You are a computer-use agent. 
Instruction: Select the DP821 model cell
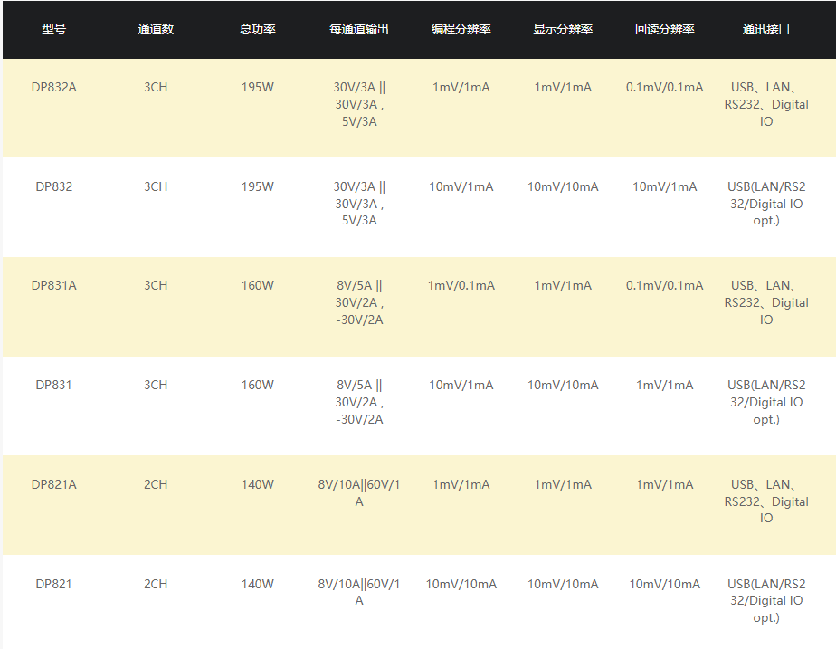pos(54,584)
